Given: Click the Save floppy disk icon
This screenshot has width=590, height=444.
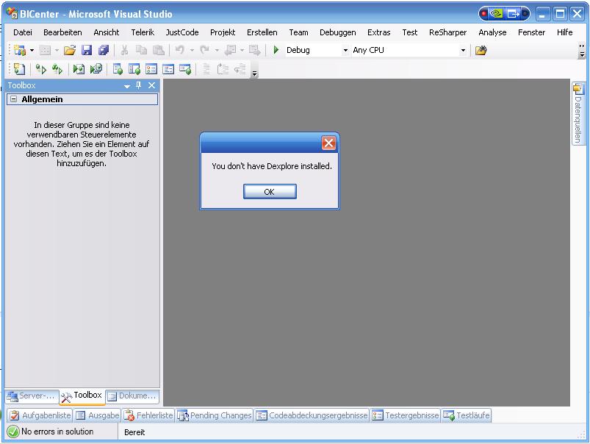Looking at the screenshot, I should coord(87,50).
